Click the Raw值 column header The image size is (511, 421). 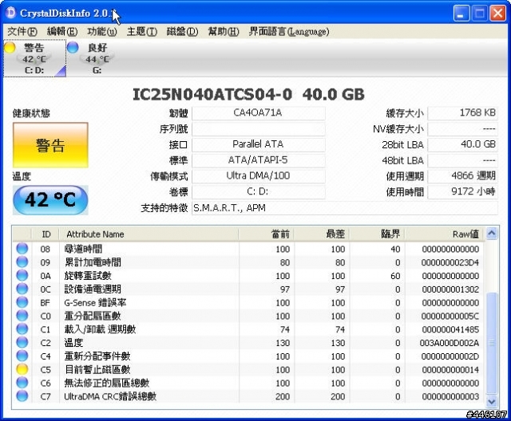click(x=445, y=234)
